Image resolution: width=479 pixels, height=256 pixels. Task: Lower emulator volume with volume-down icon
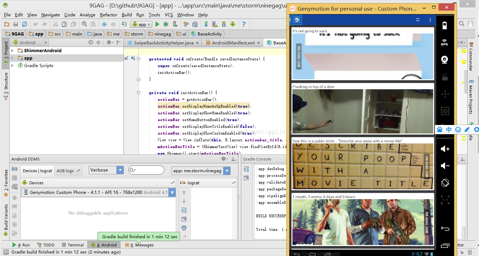[x=445, y=166]
